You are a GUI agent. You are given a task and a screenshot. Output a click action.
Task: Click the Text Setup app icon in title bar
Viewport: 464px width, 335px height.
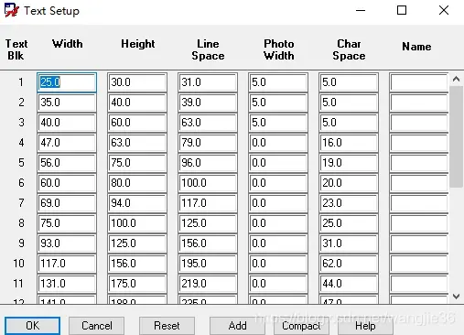pyautogui.click(x=11, y=10)
